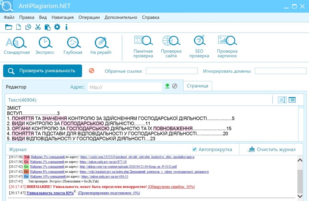Paste from clipboard using paste icon
Viewport: 309px width, 201px height.
(48, 27)
